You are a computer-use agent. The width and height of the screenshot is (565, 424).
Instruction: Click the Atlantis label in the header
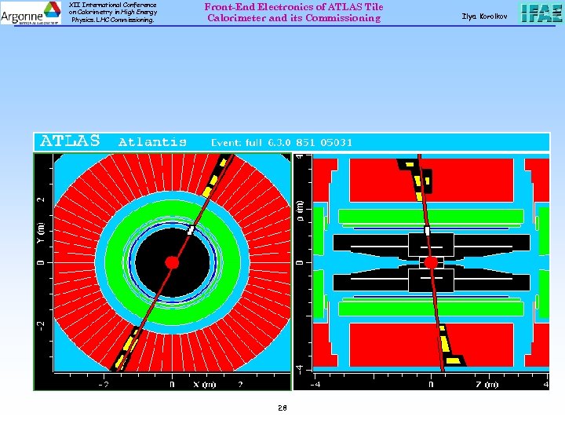point(152,141)
